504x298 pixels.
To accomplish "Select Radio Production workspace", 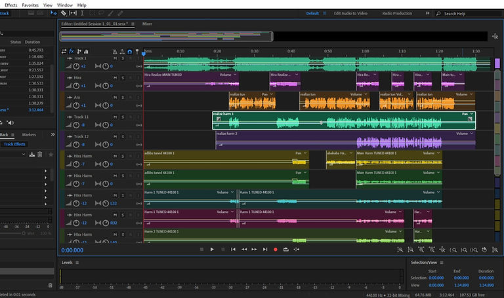I will click(397, 13).
